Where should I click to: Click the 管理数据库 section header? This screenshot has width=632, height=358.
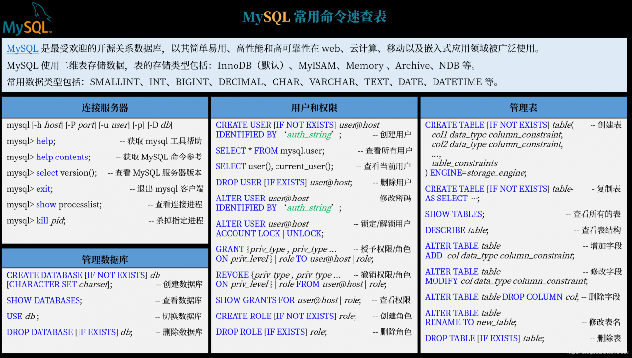point(105,259)
